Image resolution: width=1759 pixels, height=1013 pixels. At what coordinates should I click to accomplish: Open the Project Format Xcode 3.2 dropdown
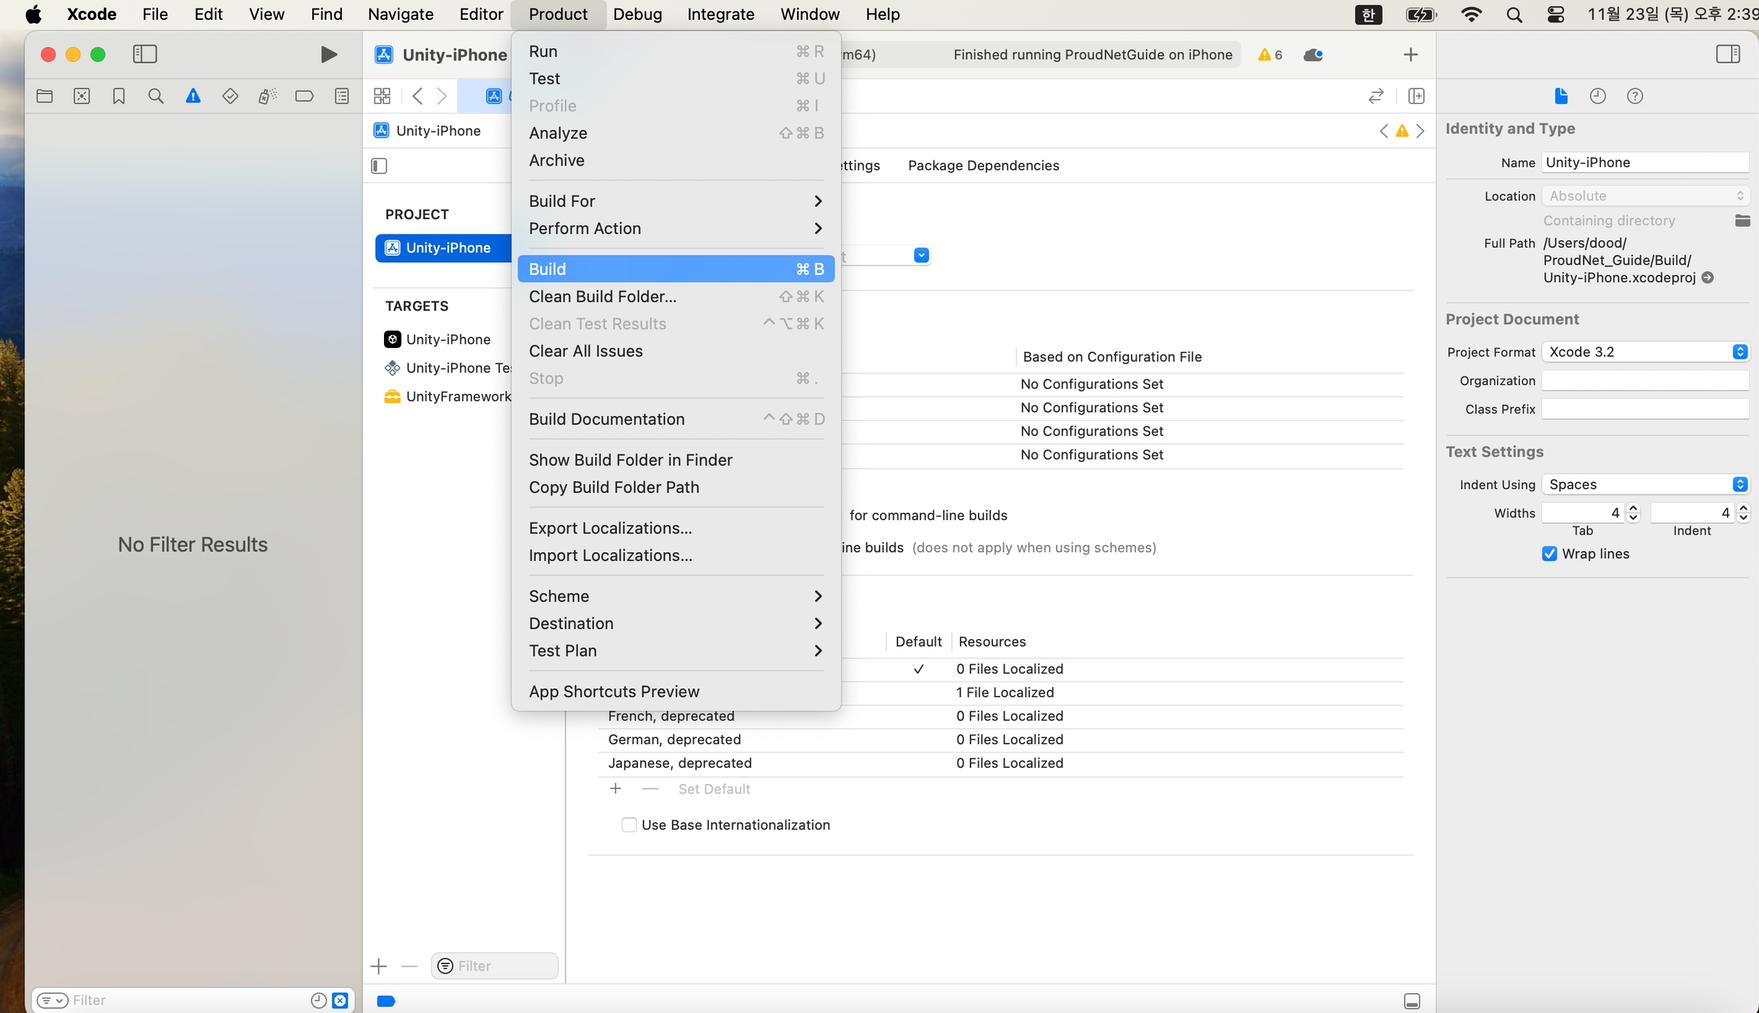pos(1645,352)
